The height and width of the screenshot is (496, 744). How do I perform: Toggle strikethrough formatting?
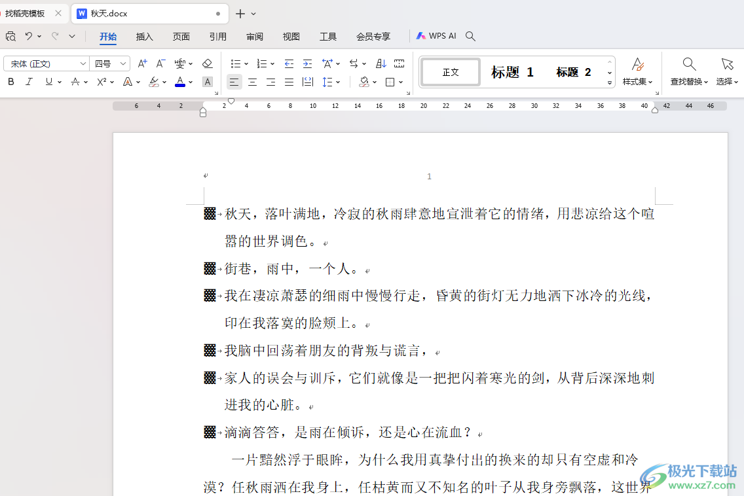75,82
